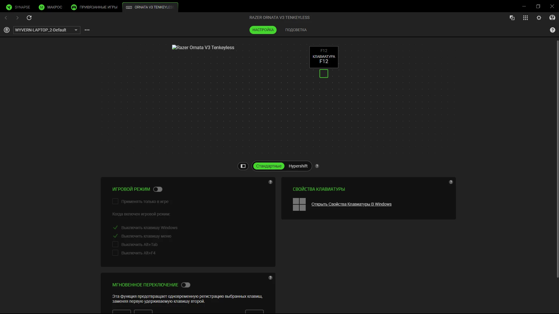Viewport: 559px width, 314px height.
Task: Open the profile options ellipsis menu
Action: (87, 30)
